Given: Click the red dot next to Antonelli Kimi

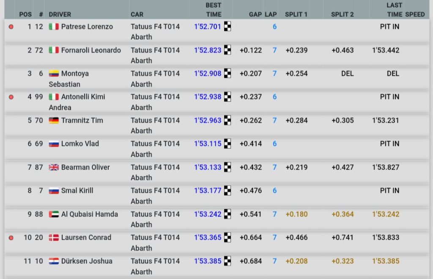Looking at the screenshot, I should [x=11, y=97].
